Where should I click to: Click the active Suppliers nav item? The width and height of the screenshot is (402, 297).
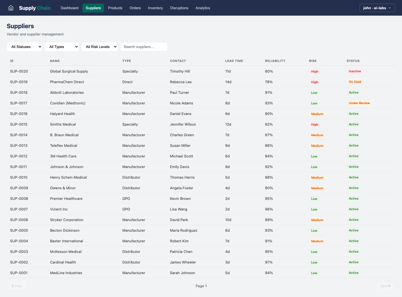coord(93,8)
